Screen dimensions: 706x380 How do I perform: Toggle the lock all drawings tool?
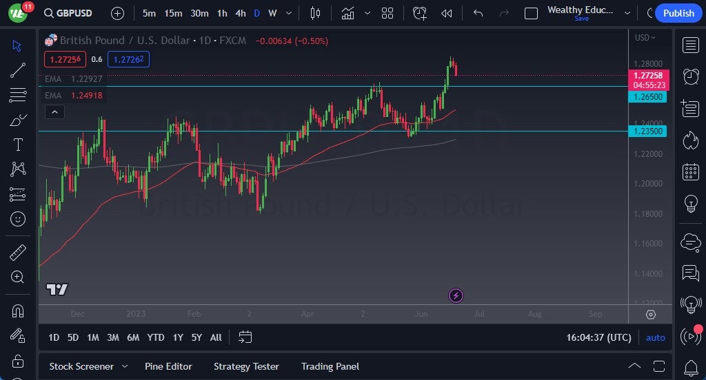[18, 361]
